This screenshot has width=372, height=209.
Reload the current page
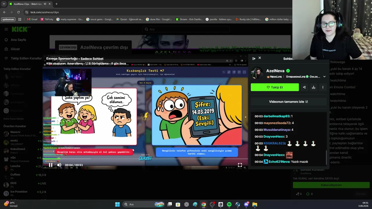tap(18, 12)
